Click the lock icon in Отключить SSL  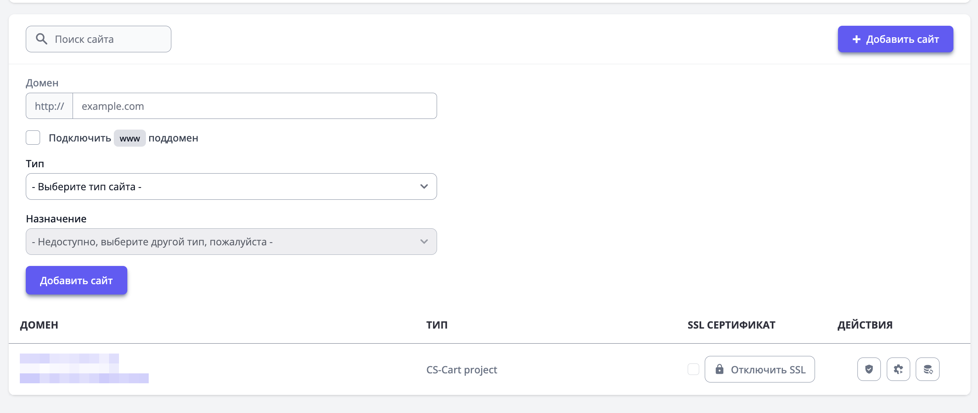pyautogui.click(x=719, y=369)
